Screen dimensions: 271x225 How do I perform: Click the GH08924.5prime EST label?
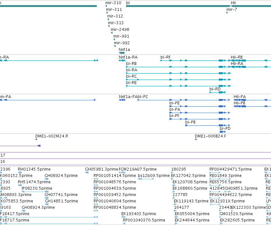[61, 176]
